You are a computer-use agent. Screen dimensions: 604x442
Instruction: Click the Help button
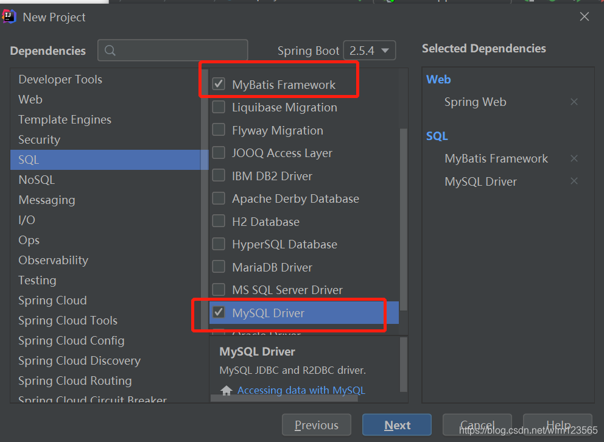click(x=557, y=425)
